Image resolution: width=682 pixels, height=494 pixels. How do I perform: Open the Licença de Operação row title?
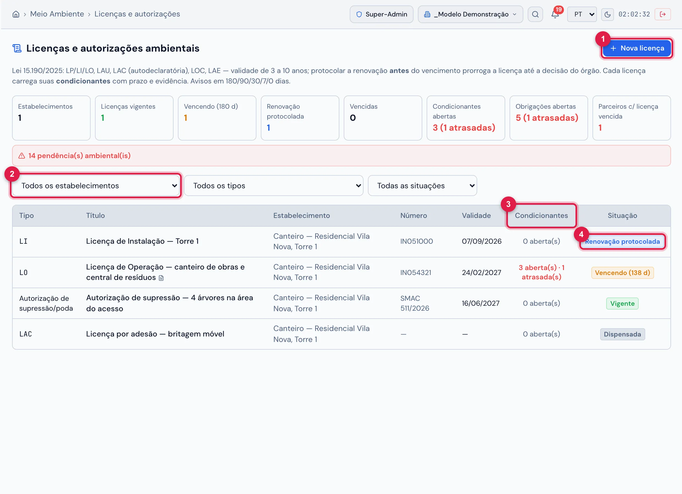point(165,272)
